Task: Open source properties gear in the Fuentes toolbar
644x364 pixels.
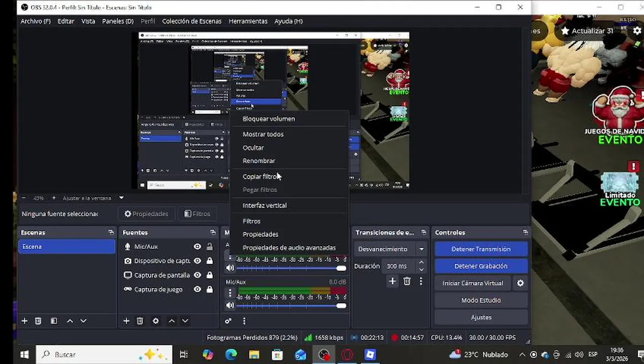Action: tap(155, 321)
